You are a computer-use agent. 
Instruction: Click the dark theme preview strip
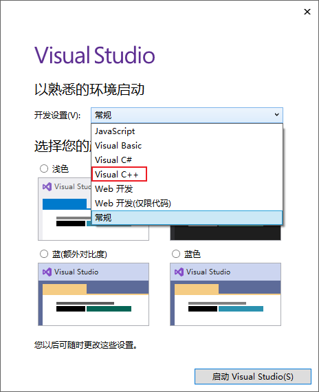[x=225, y=232]
